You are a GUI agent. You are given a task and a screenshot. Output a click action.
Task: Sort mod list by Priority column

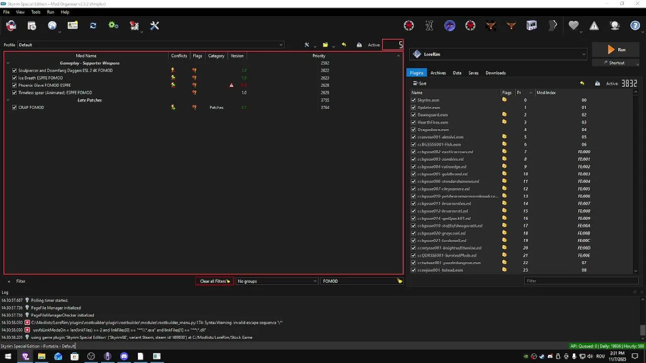[x=319, y=56]
